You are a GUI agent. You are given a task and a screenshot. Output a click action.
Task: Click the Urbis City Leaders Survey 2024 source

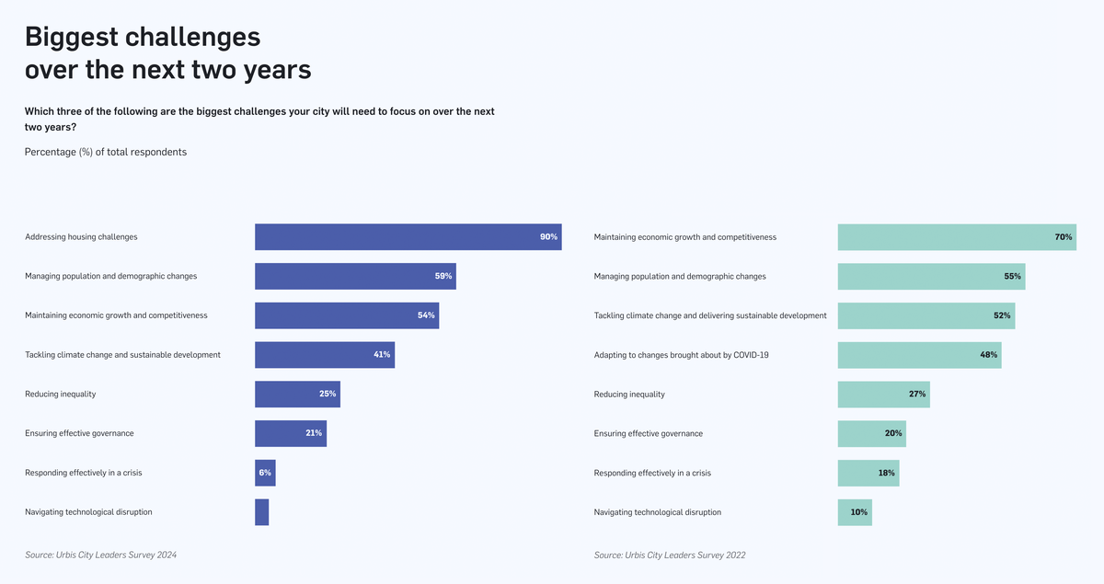(101, 555)
